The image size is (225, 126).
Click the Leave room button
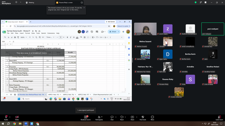coord(219,118)
